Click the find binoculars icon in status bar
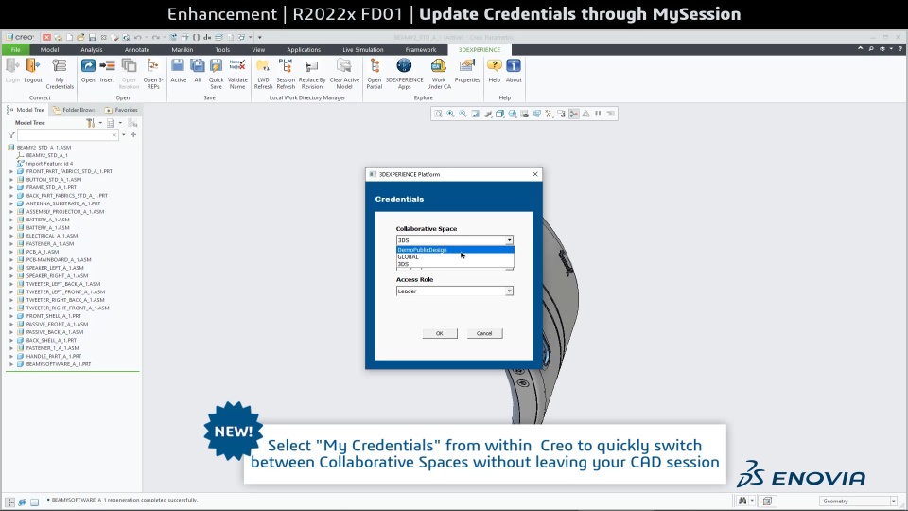908x511 pixels. (x=742, y=501)
